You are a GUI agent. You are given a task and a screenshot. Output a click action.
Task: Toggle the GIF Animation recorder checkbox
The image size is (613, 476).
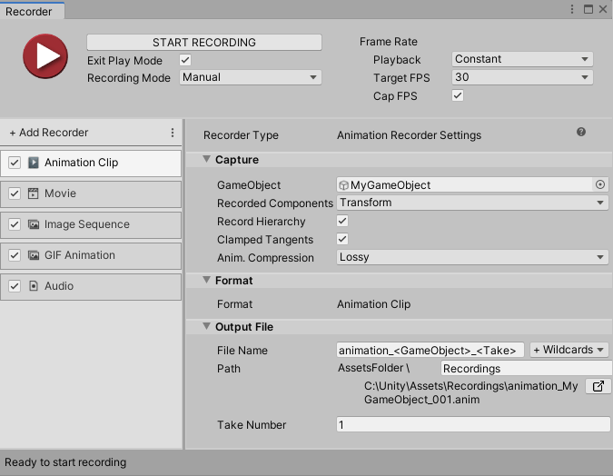(15, 255)
